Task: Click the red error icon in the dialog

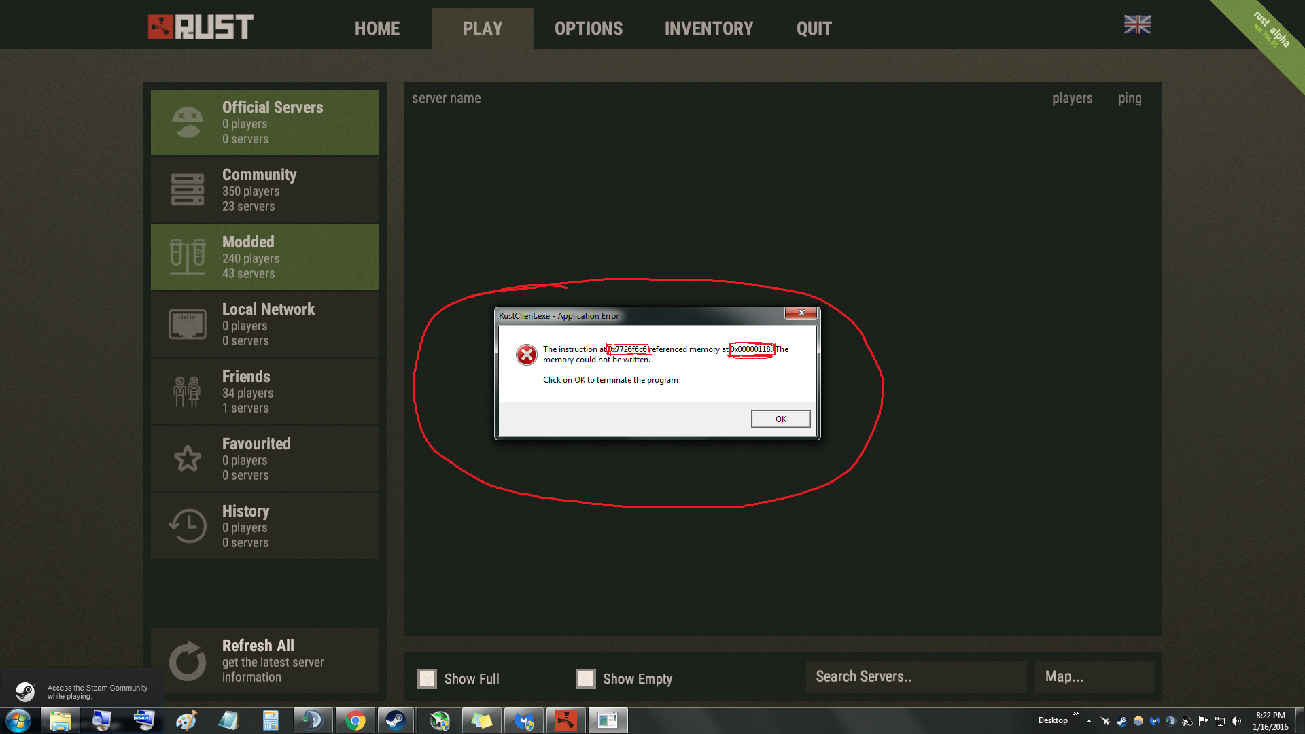Action: pos(526,354)
